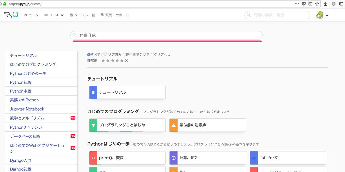The width and height of the screenshot is (345, 172).
Task: Open the browser three-dots page actions menu
Action: click(x=297, y=4)
